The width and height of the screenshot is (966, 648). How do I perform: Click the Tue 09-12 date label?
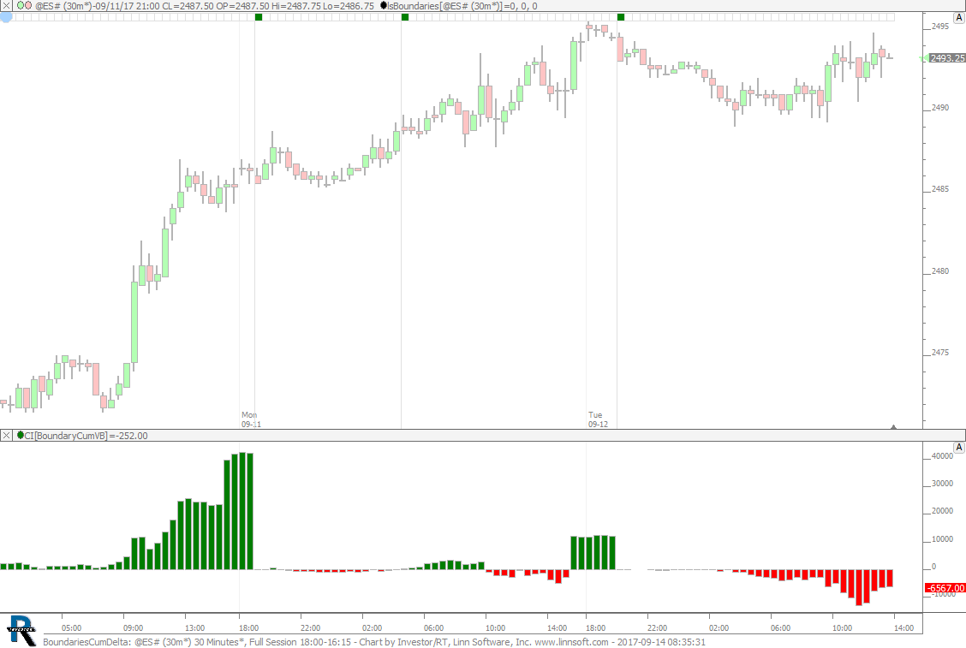click(598, 419)
